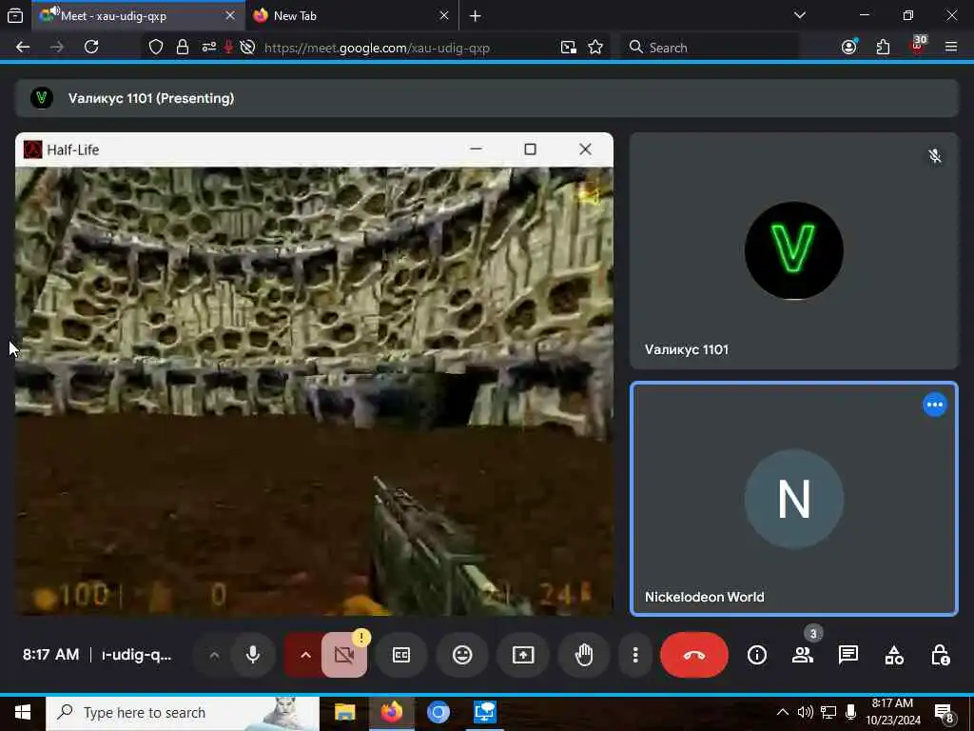Close the Meet browser tab
The height and width of the screenshot is (731, 974).
point(230,15)
